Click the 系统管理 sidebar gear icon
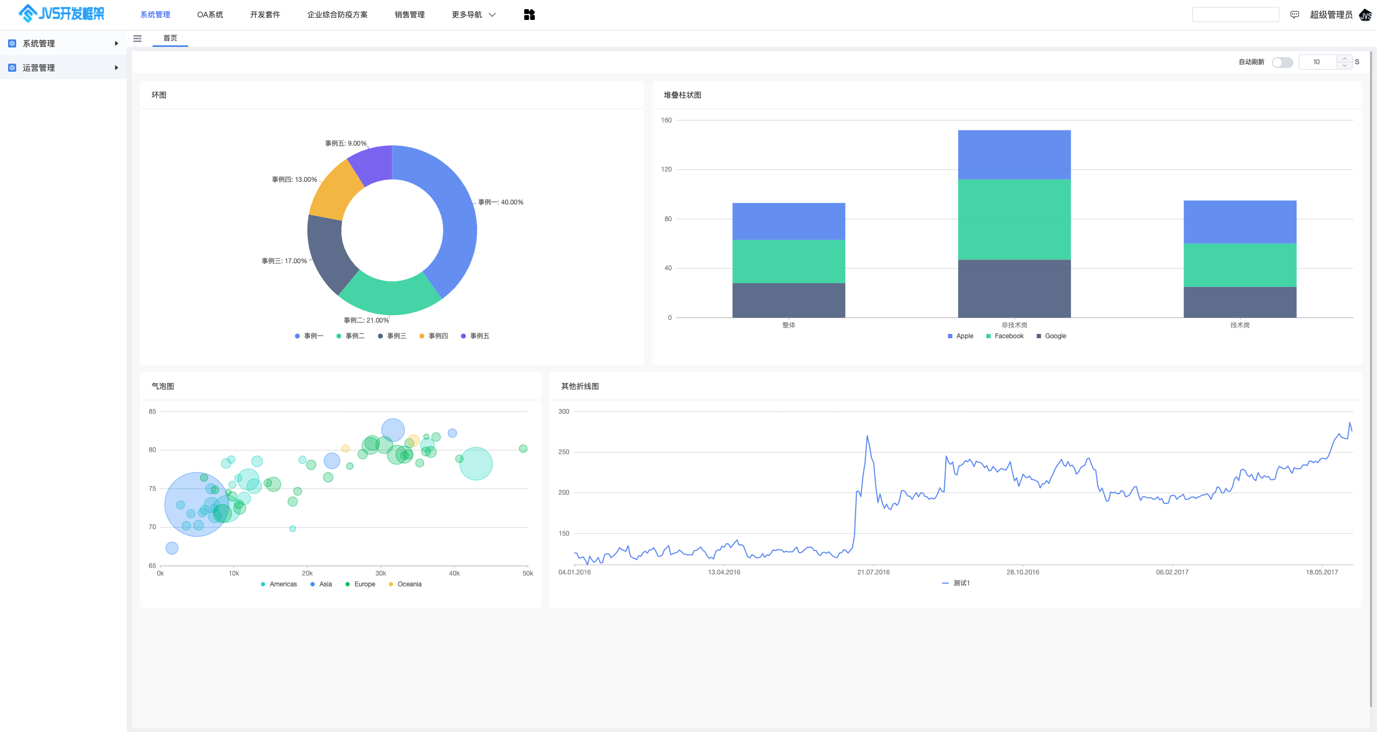The height and width of the screenshot is (732, 1377). point(12,43)
